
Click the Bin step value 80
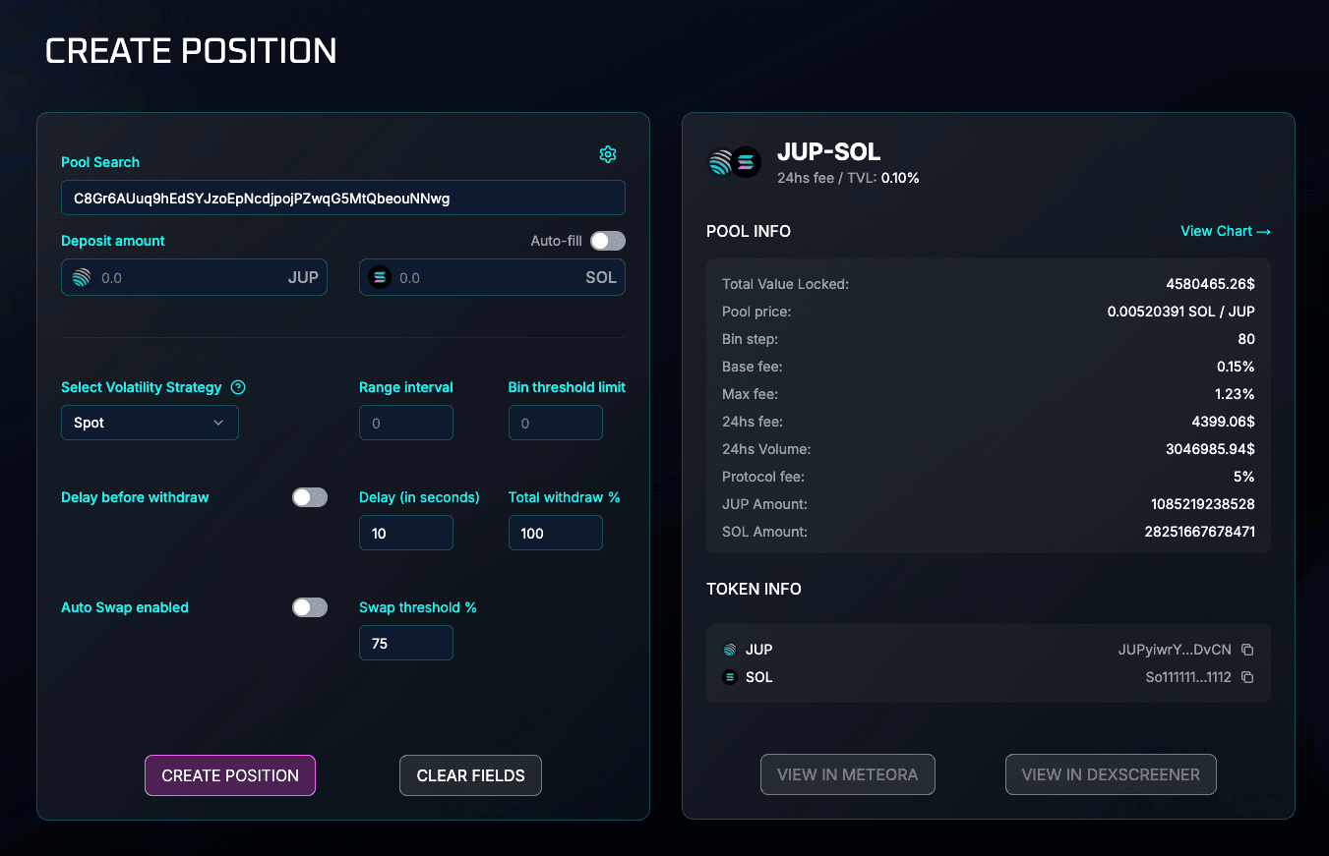[1246, 339]
